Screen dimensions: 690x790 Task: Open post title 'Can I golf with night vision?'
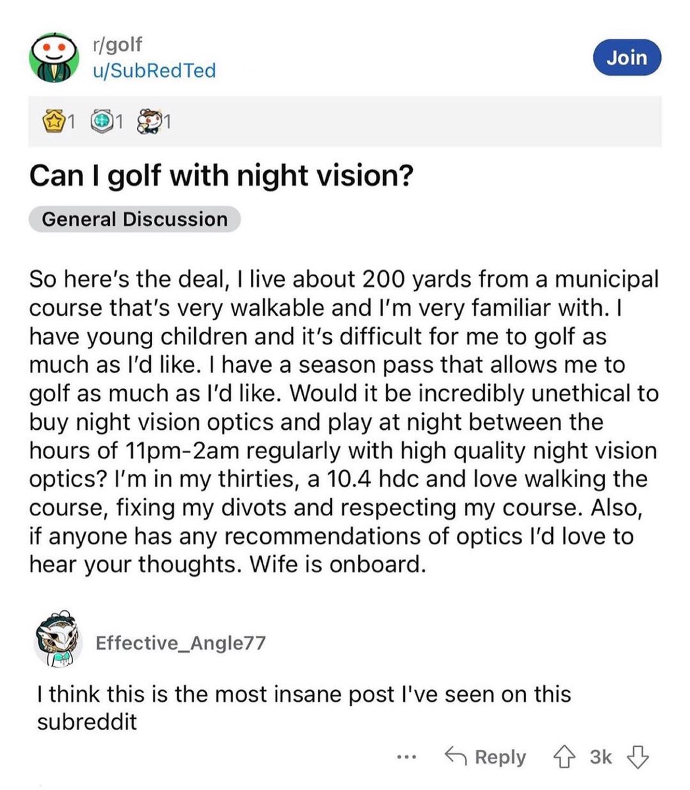(221, 176)
